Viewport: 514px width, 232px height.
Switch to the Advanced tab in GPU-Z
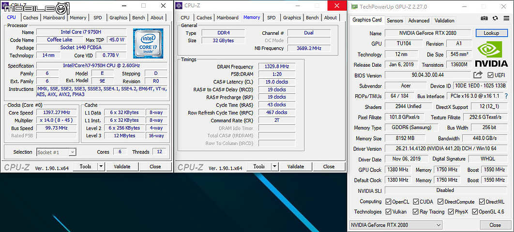pyautogui.click(x=419, y=20)
